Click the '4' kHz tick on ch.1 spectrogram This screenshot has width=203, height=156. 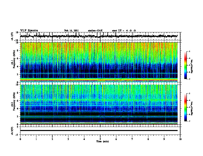[18, 67]
